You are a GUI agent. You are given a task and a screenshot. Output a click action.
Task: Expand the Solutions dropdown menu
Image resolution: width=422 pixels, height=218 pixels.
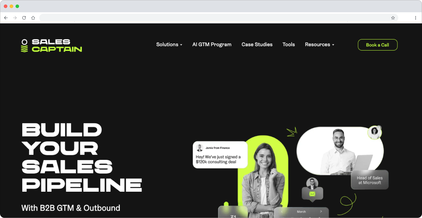(169, 44)
